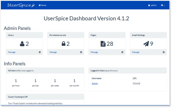The image size is (172, 108).
Task: Click arrow circle icon in Pages panel footer
Action: pos(122,52)
